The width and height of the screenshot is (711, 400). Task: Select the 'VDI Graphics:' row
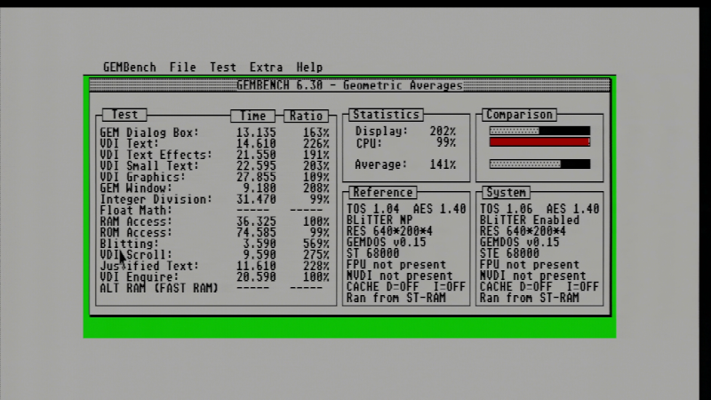click(x=214, y=177)
